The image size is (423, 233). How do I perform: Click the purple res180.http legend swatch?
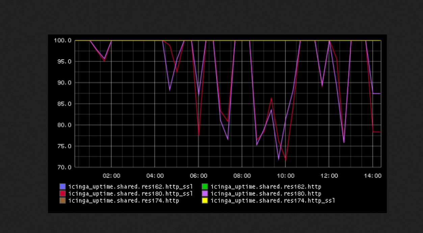(205, 193)
